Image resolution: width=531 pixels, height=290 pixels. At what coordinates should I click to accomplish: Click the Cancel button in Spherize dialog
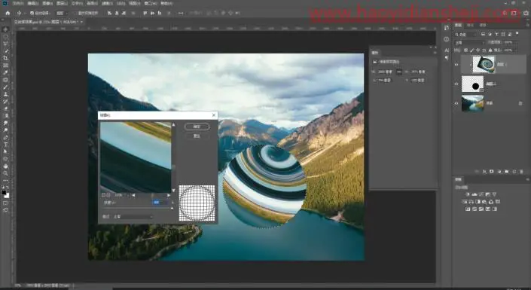[x=197, y=136]
